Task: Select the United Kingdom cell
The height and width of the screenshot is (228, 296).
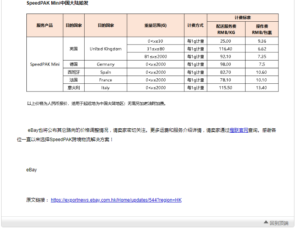Action: 106,49
